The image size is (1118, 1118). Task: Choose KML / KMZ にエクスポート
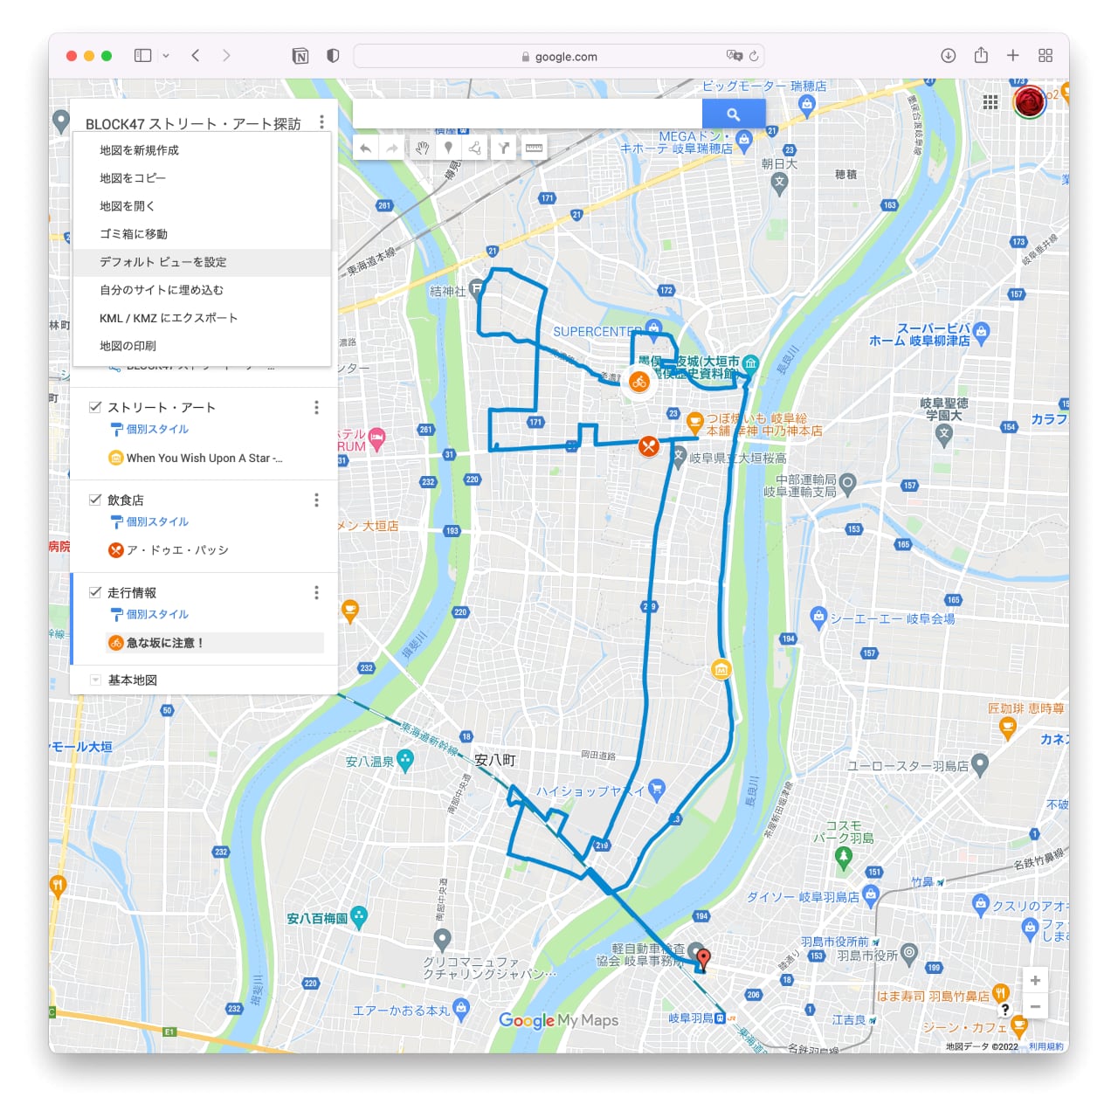pyautogui.click(x=169, y=318)
